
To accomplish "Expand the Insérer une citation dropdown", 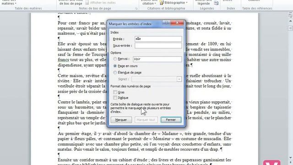I will [149, 2].
